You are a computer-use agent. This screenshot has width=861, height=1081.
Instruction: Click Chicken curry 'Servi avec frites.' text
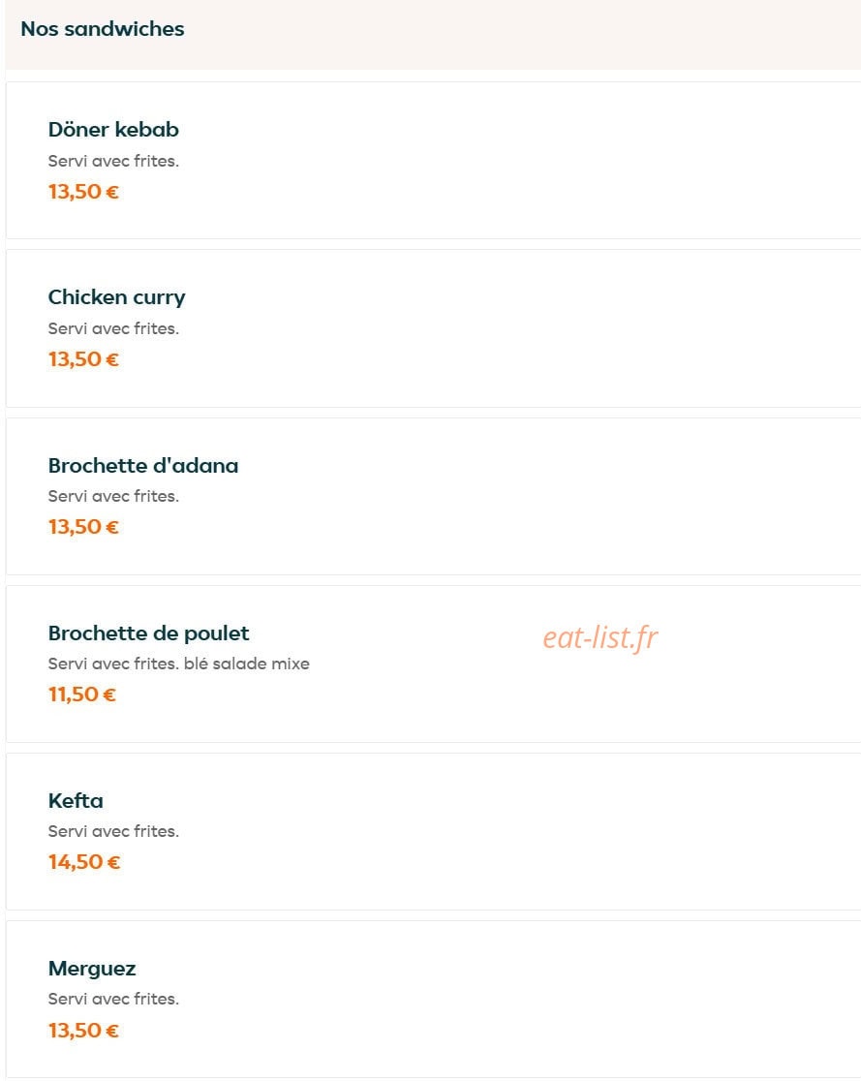113,328
